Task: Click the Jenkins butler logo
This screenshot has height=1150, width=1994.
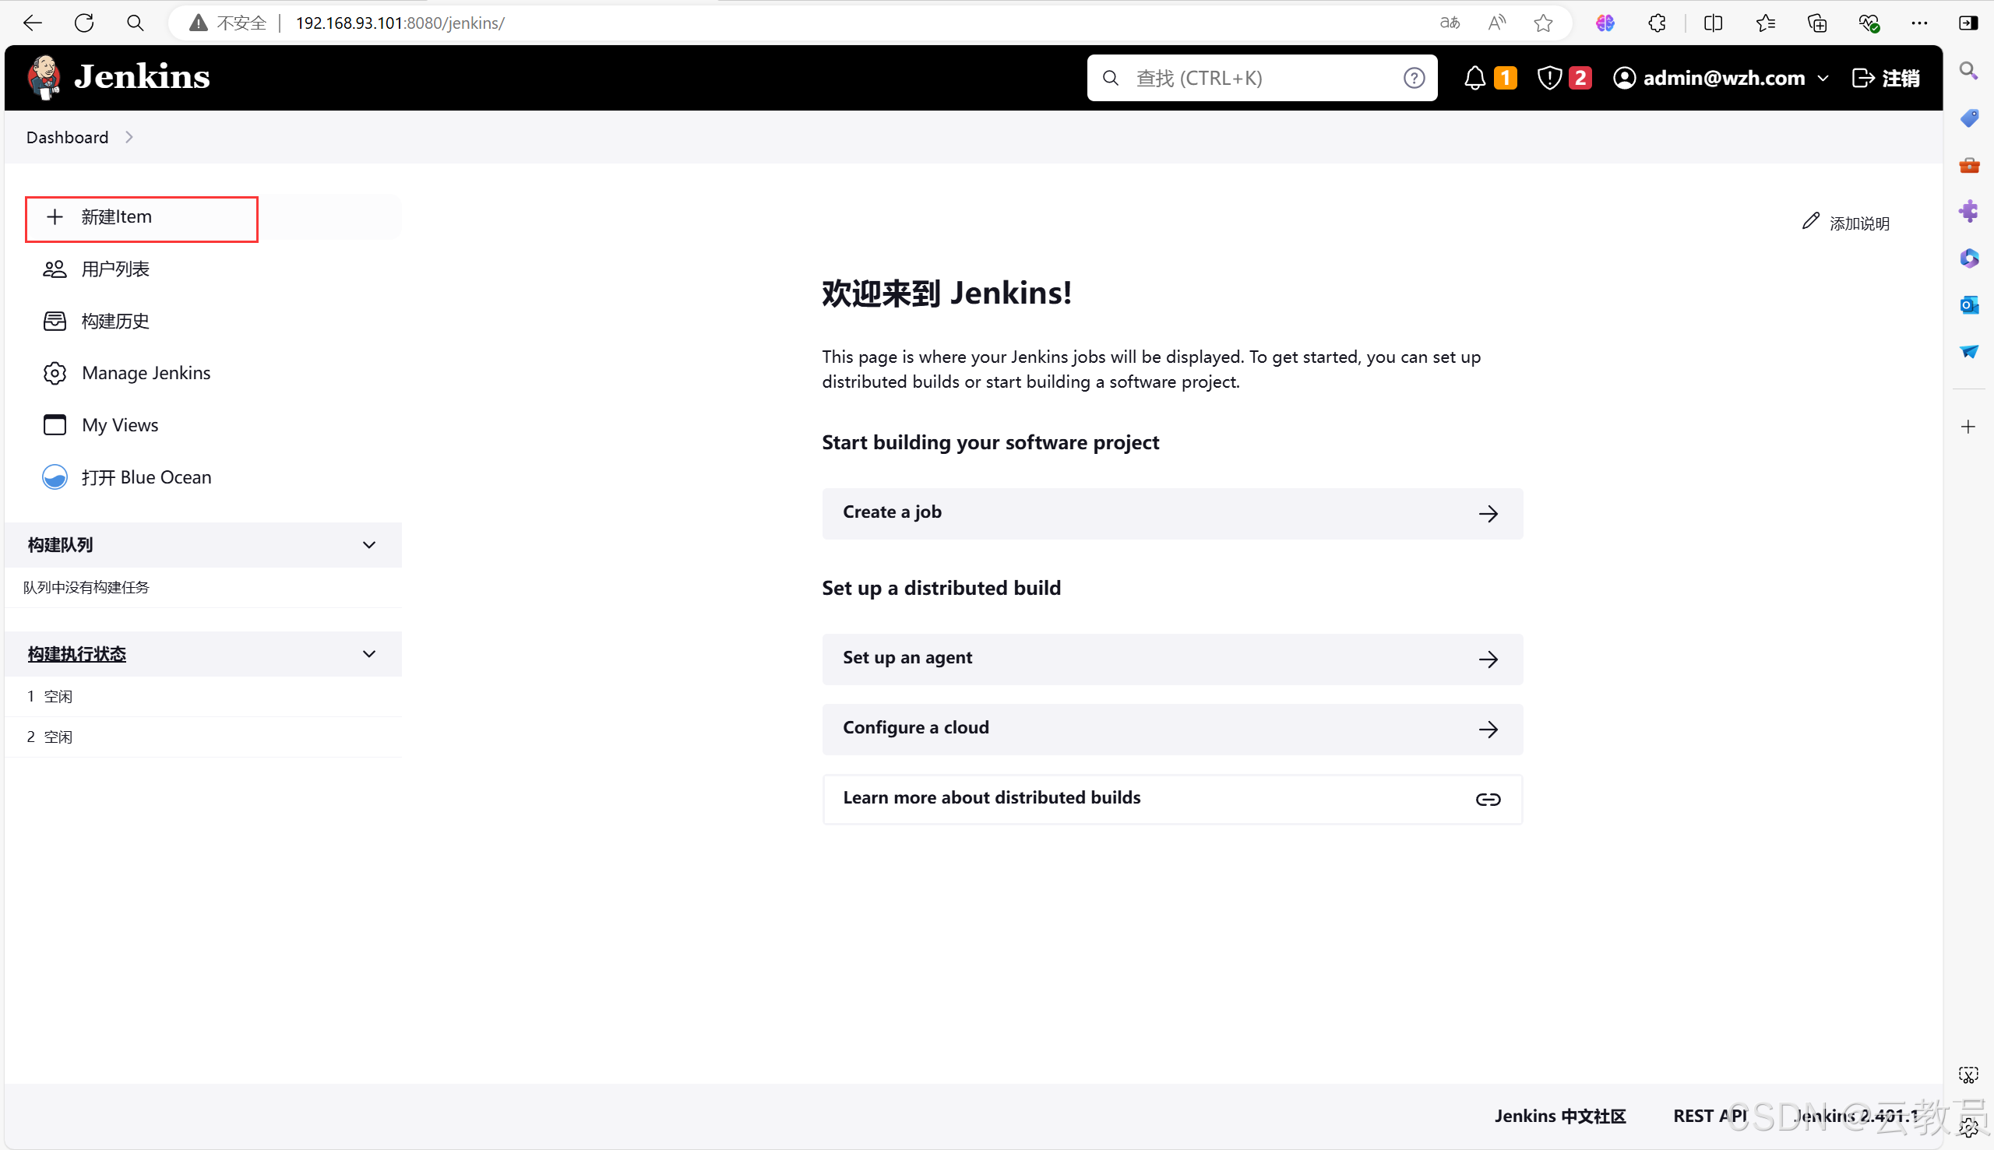Action: coord(44,77)
